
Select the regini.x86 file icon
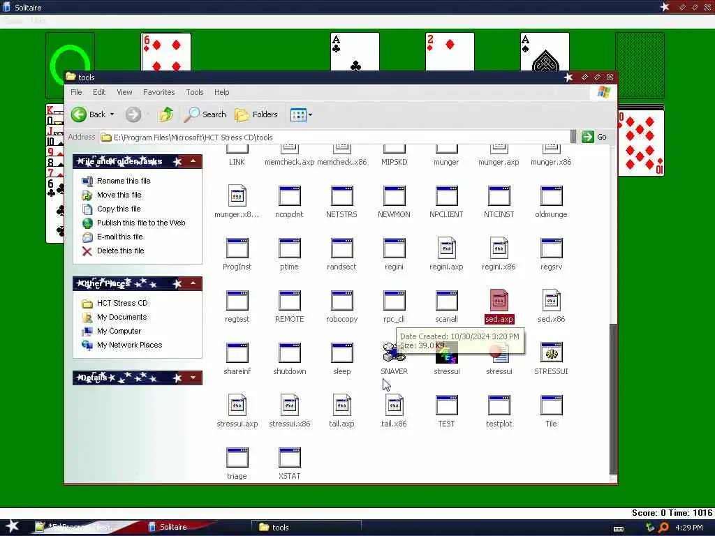click(x=499, y=248)
